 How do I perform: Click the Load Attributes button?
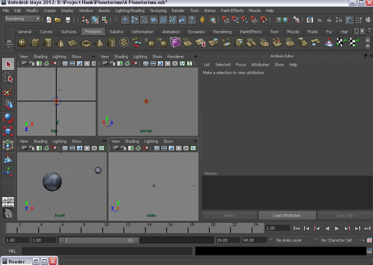tap(287, 215)
